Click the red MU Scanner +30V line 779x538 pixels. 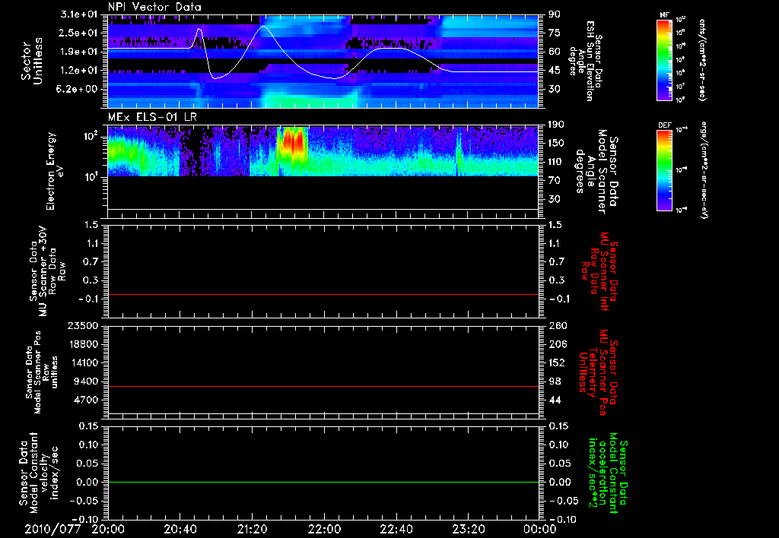coord(323,294)
